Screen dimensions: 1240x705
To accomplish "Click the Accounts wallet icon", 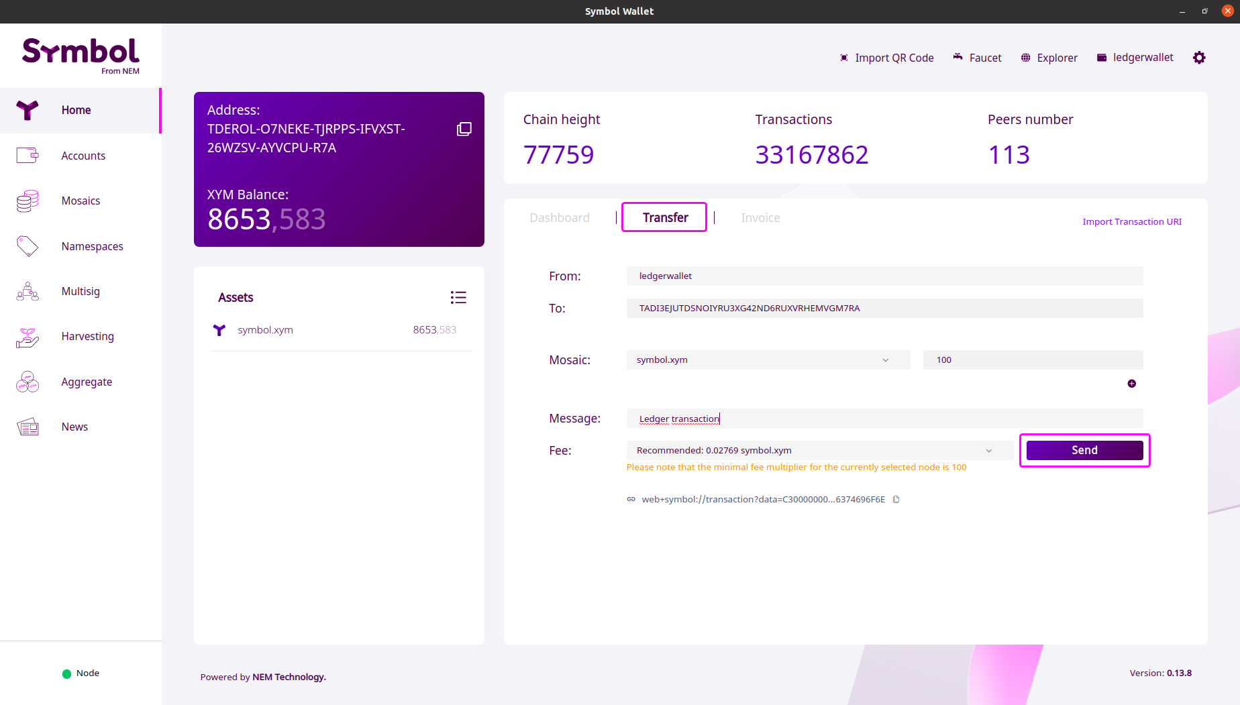I will [28, 156].
